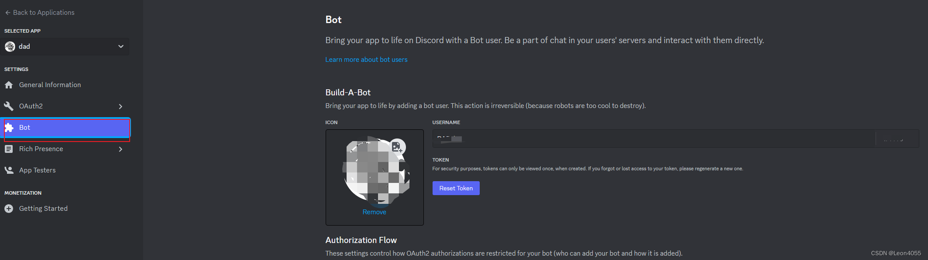928x260 pixels.
Task: Click the TOKEN label
Action: [x=440, y=160]
